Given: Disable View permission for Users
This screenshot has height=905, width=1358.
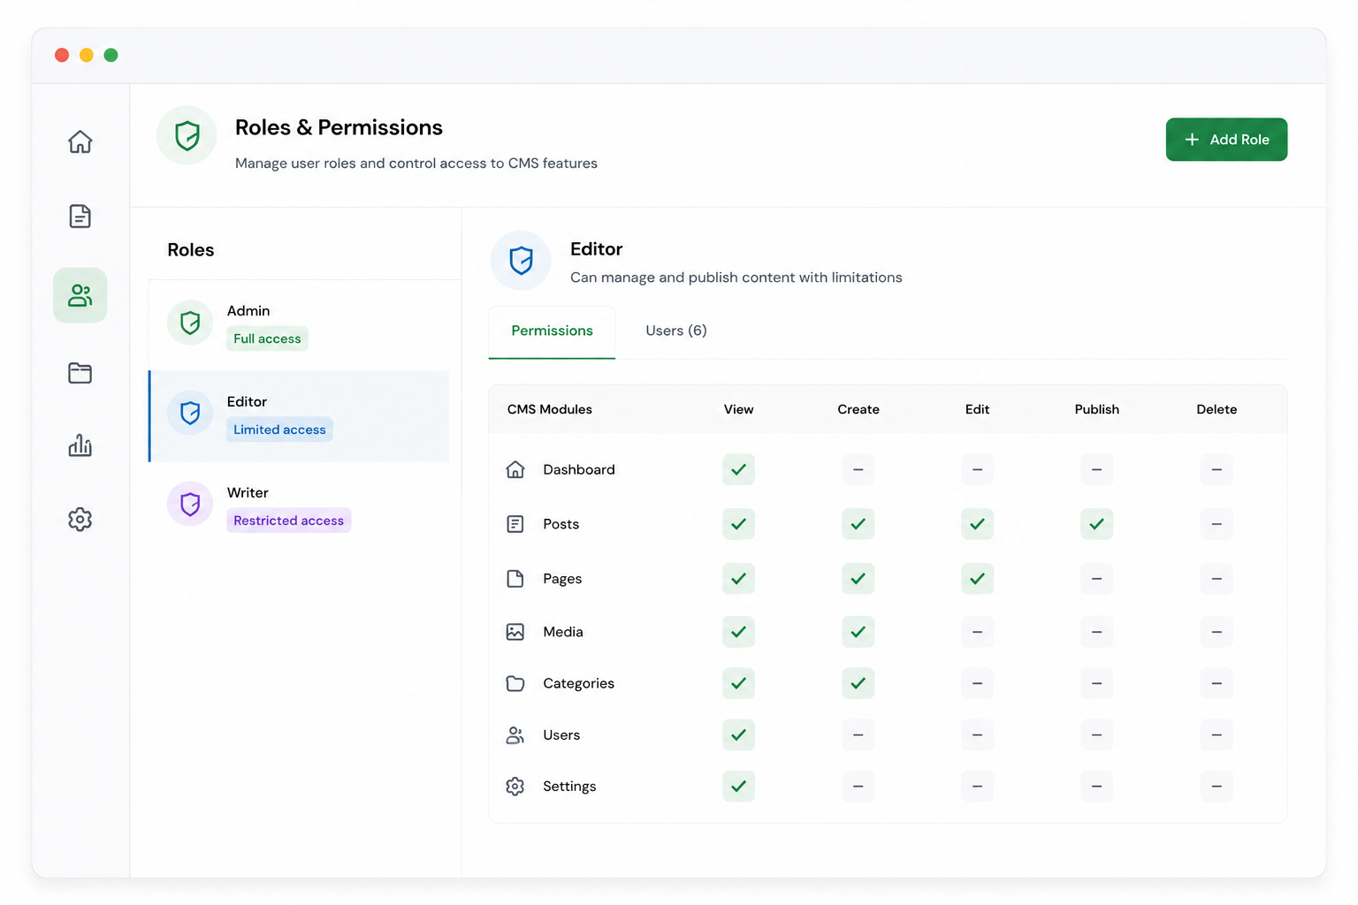Looking at the screenshot, I should 738,735.
